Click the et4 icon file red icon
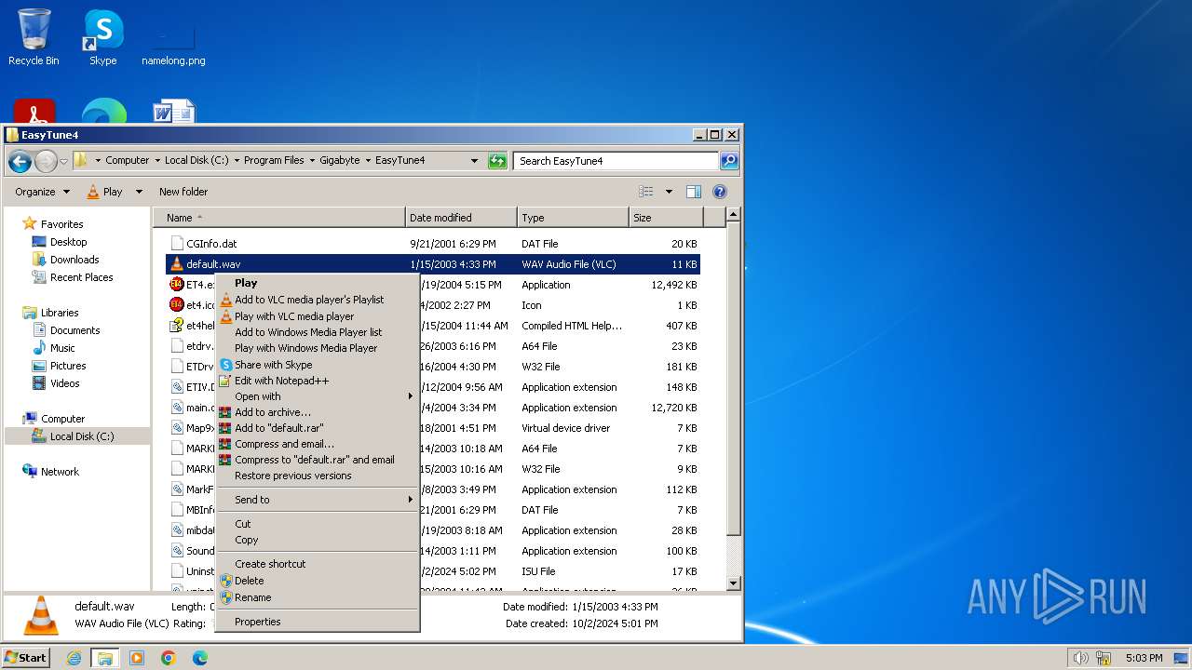This screenshot has width=1192, height=670. 177,305
